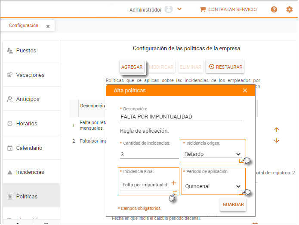Click the AGREGAR button
This screenshot has width=299, height=225.
click(132, 67)
